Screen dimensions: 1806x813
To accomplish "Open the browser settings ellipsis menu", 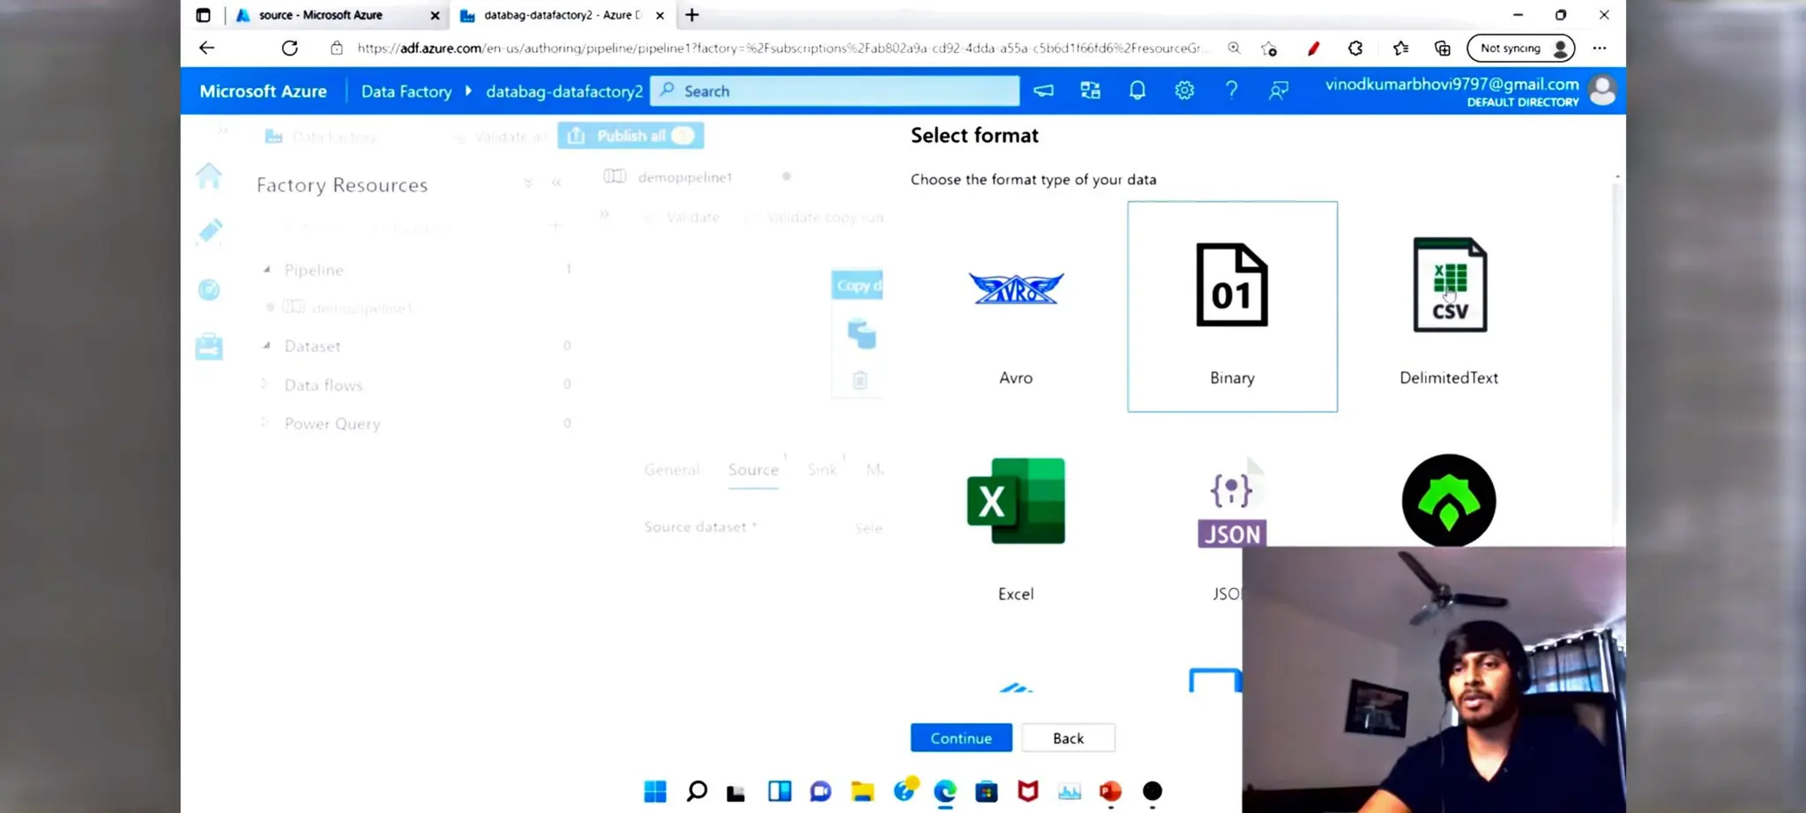I will pos(1600,48).
